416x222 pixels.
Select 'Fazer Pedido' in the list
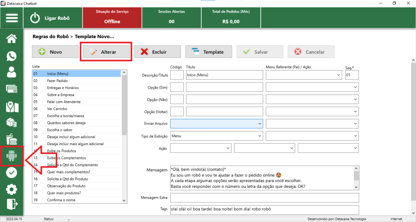point(58,81)
